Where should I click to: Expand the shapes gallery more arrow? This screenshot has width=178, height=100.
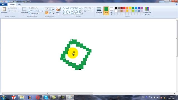pos(82,13)
